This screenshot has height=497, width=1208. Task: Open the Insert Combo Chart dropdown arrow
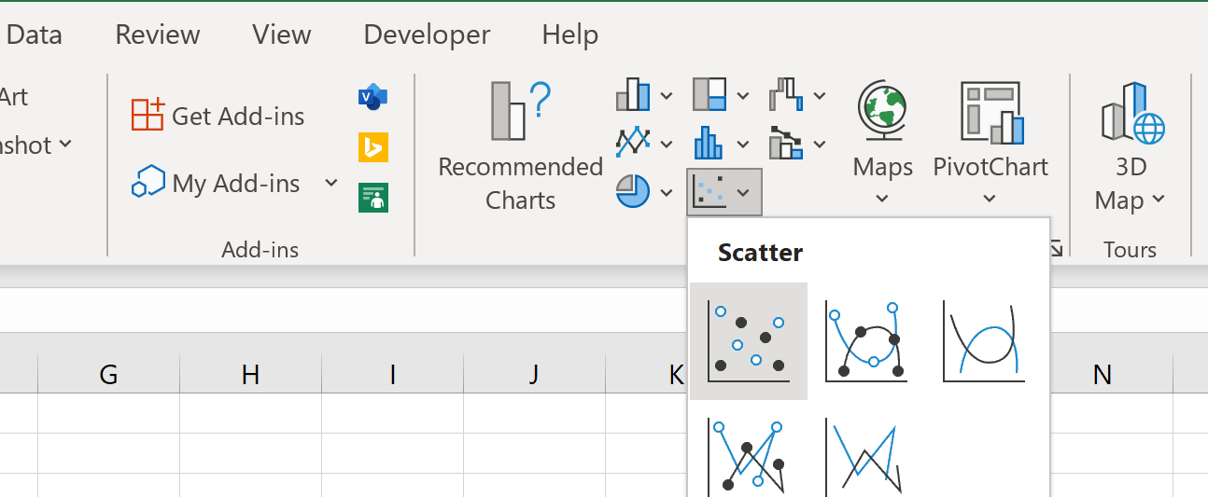820,145
